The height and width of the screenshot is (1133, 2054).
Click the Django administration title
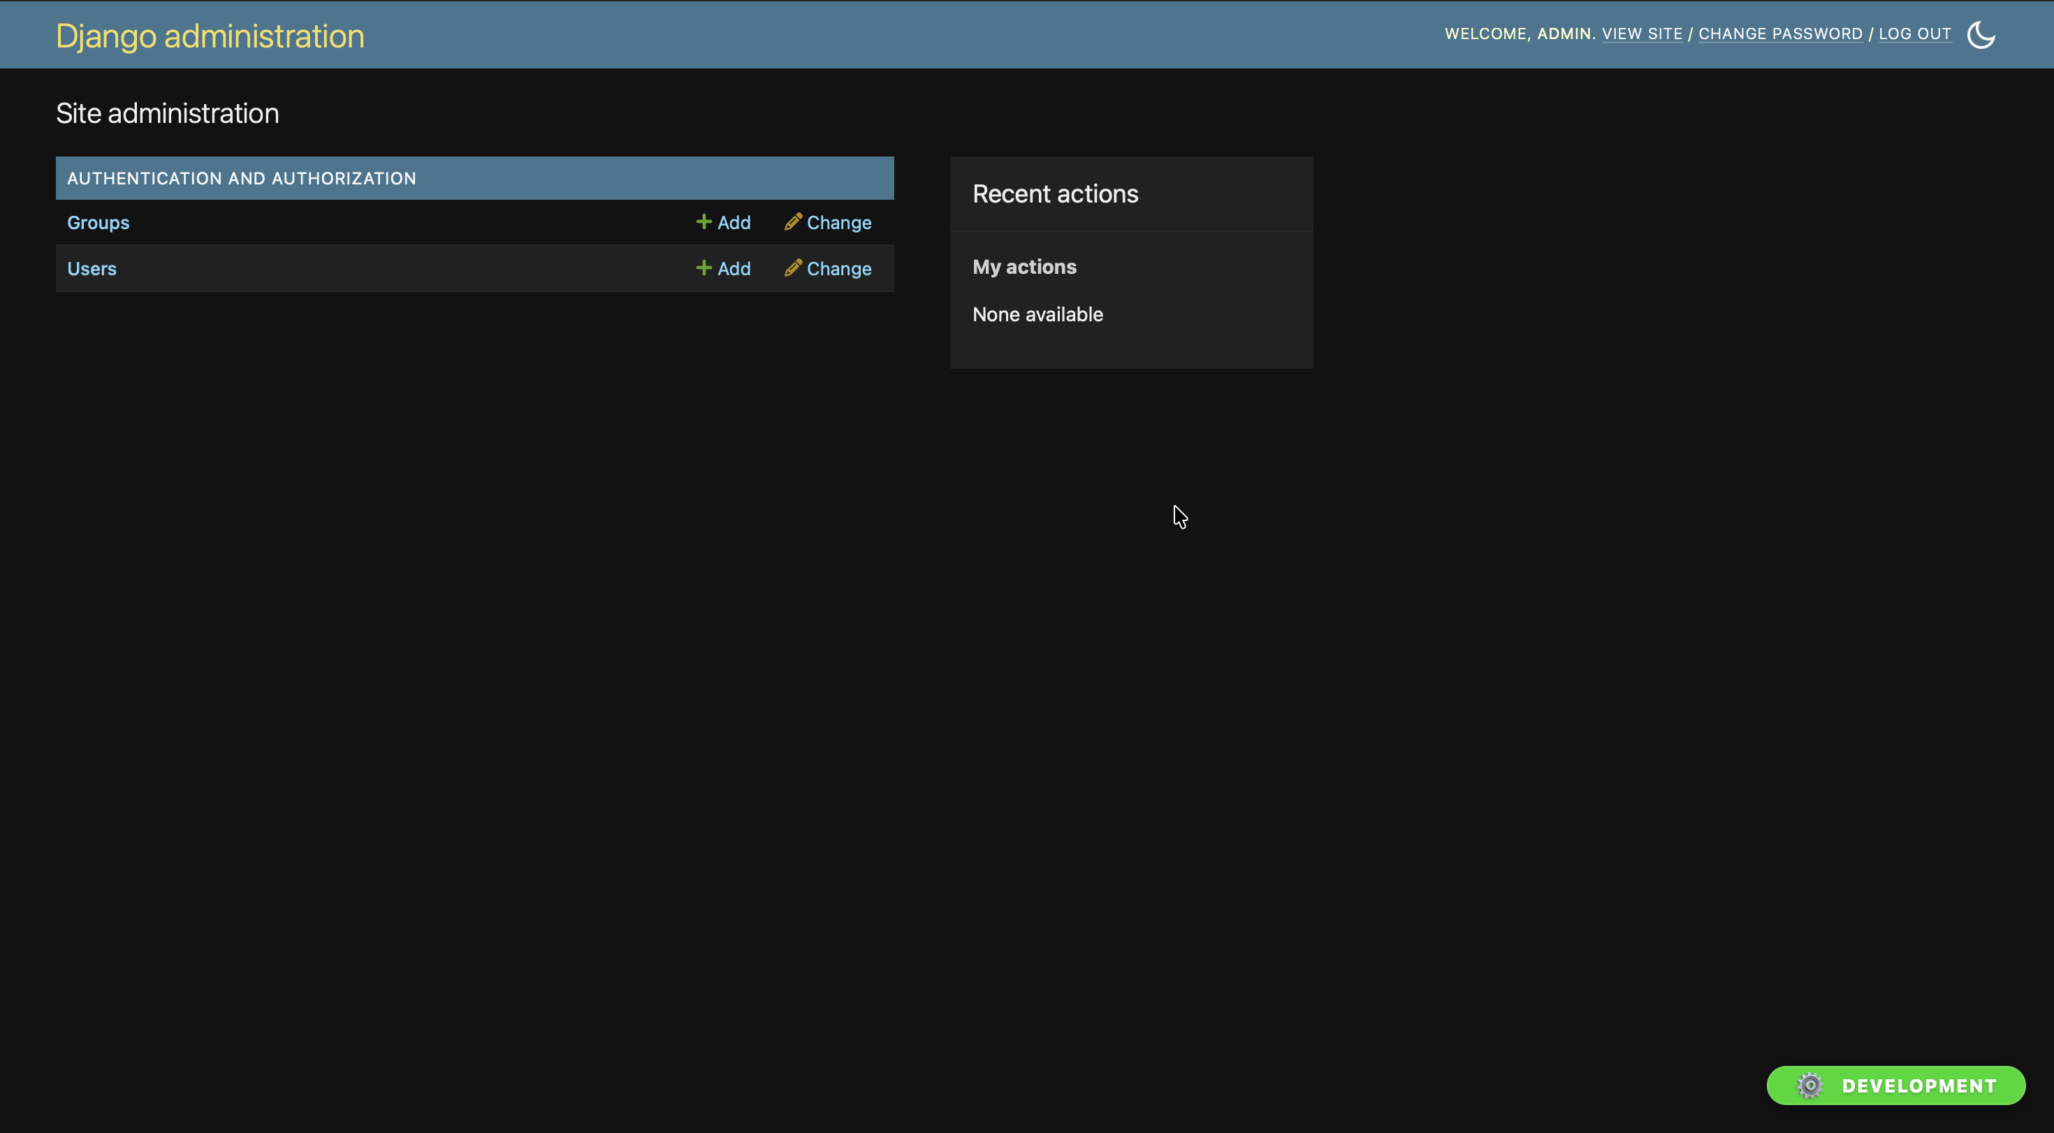tap(210, 37)
